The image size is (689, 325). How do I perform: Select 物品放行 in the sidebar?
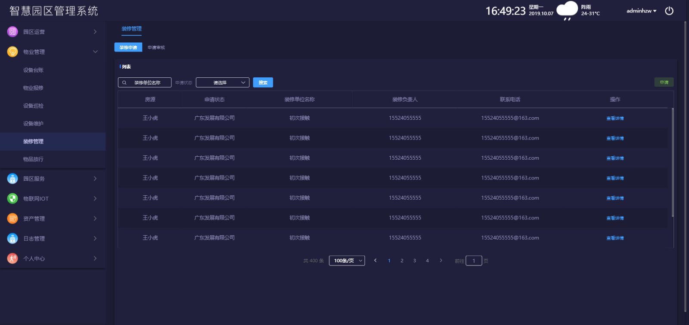(x=33, y=159)
